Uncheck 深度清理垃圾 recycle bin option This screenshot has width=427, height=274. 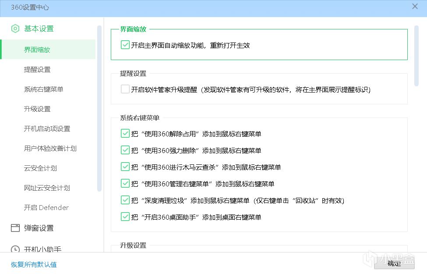[x=125, y=200]
